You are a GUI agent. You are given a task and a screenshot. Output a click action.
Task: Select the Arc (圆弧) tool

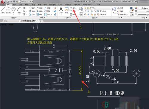click(x=19, y=10)
